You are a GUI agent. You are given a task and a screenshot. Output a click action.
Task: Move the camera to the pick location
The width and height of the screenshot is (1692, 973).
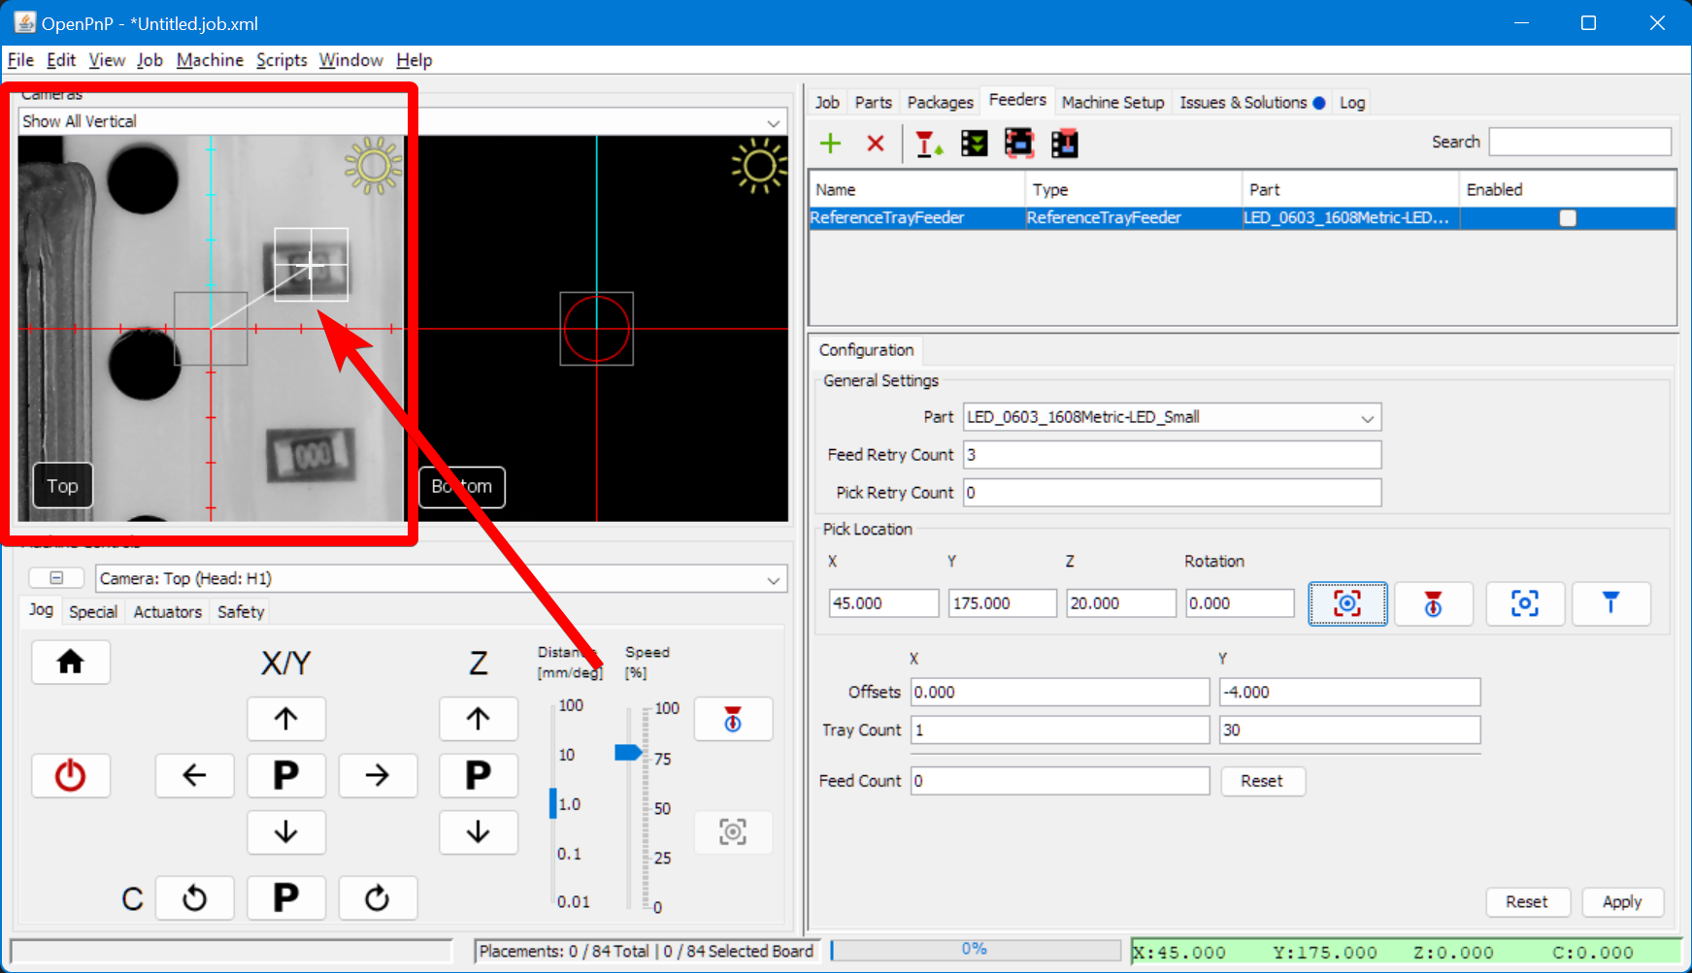coord(1525,603)
